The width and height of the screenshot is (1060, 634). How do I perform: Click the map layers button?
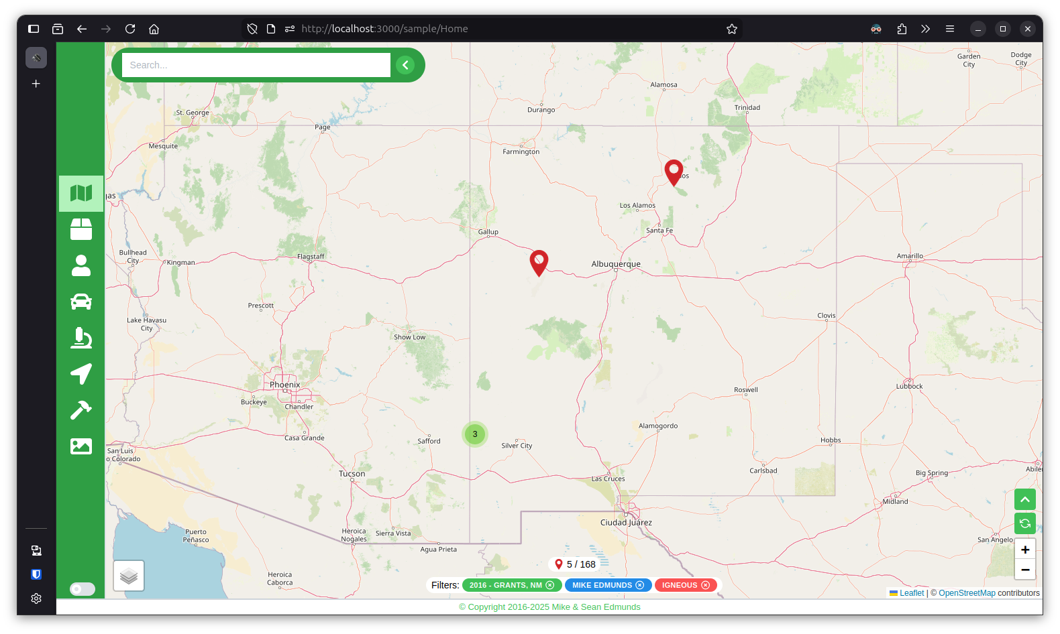tap(129, 576)
